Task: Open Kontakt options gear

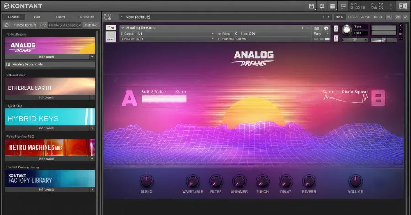Action: pos(322,6)
